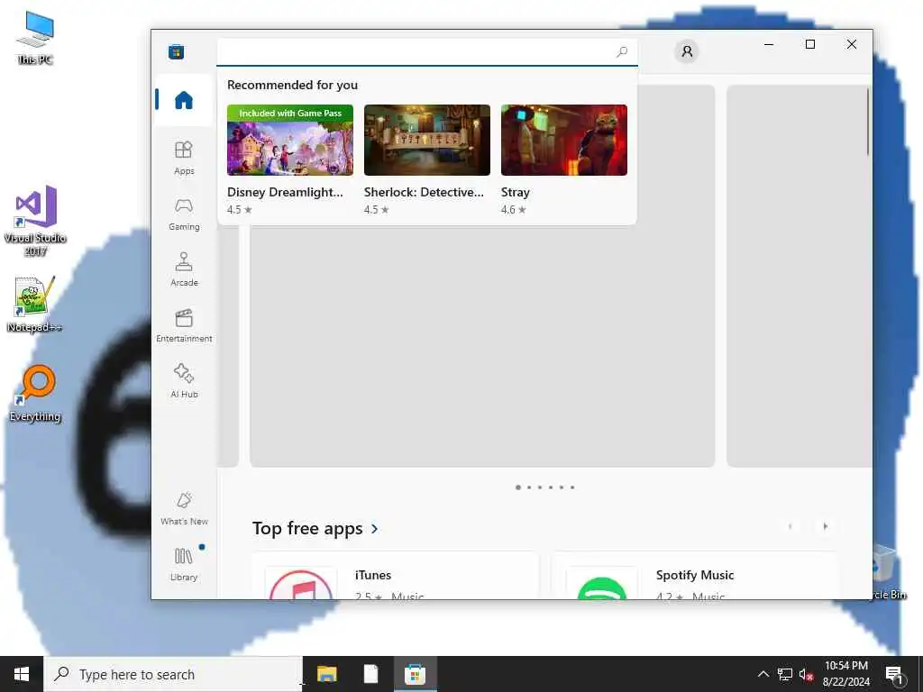Select the Notepad++ desktop shortcut
The width and height of the screenshot is (923, 692).
[x=34, y=305]
